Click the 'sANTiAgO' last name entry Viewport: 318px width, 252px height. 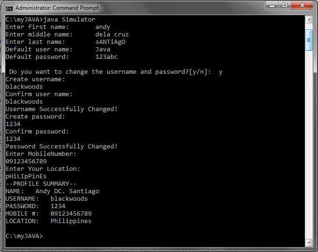point(110,42)
